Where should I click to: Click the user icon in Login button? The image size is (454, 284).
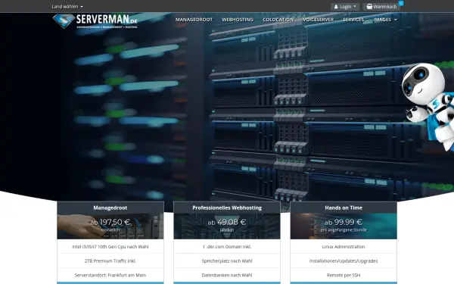[336, 7]
